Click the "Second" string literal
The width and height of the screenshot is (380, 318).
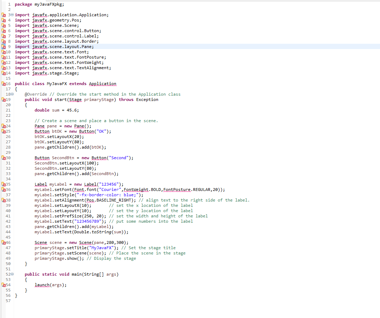click(119, 158)
